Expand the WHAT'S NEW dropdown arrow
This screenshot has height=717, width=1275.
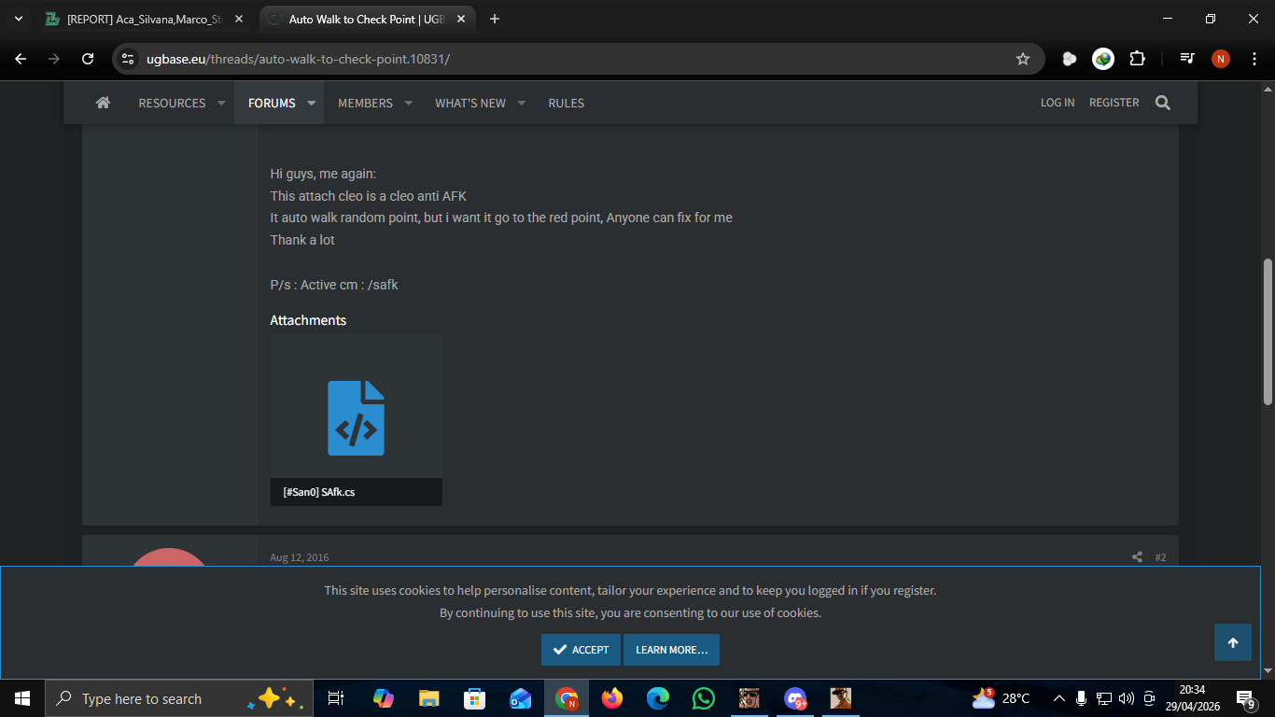[x=522, y=103]
